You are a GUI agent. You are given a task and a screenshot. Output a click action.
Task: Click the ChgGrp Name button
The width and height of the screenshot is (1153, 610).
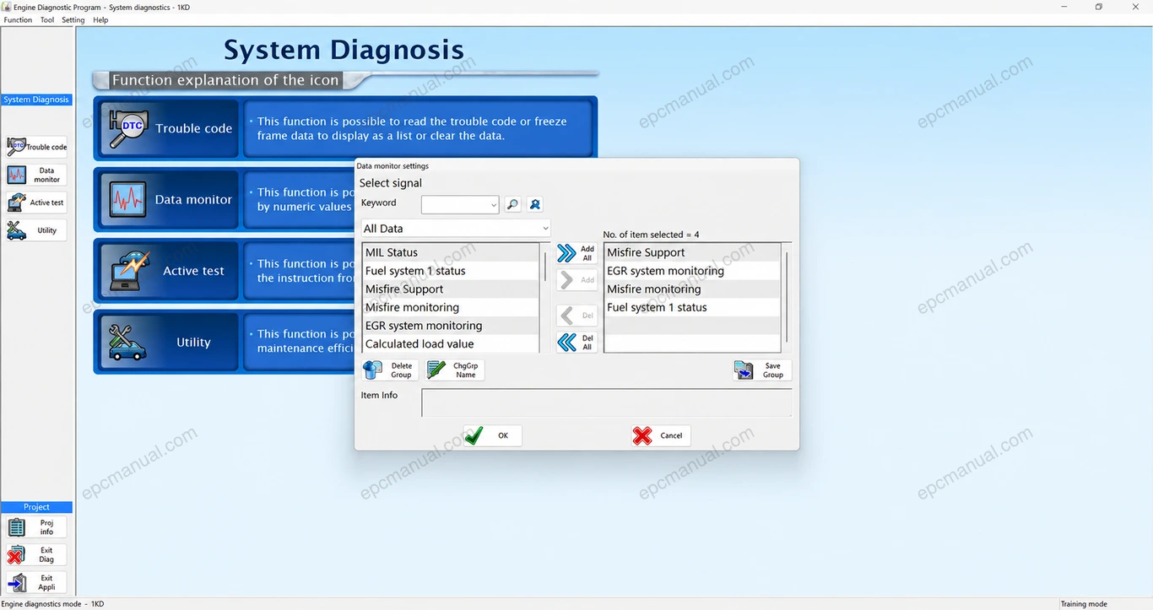454,370
